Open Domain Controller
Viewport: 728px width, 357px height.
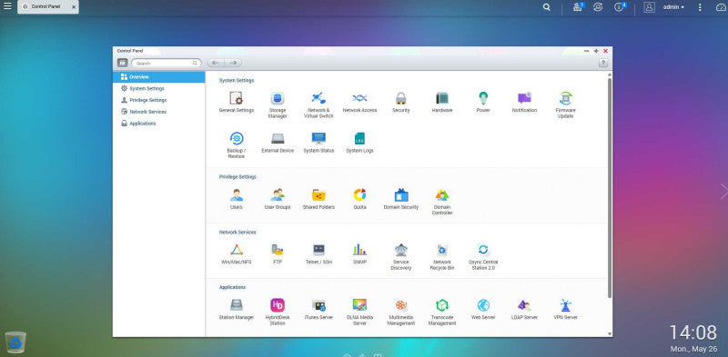[442, 202]
